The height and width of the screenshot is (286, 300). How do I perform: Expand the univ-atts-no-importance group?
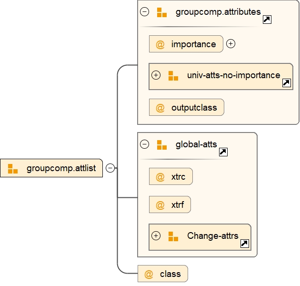point(156,75)
